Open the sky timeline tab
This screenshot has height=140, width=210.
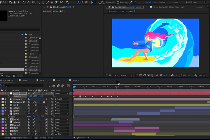[x=58, y=80]
